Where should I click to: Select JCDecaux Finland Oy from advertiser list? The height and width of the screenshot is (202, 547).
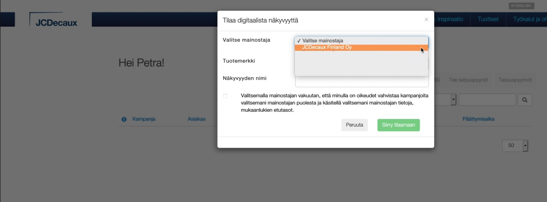361,47
